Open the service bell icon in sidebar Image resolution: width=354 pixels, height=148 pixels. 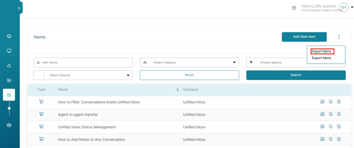point(9,65)
